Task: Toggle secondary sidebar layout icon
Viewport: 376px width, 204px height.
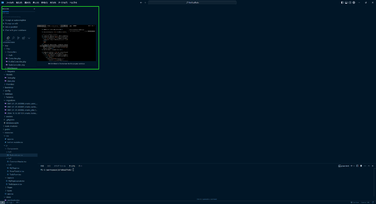Action: 350,2
